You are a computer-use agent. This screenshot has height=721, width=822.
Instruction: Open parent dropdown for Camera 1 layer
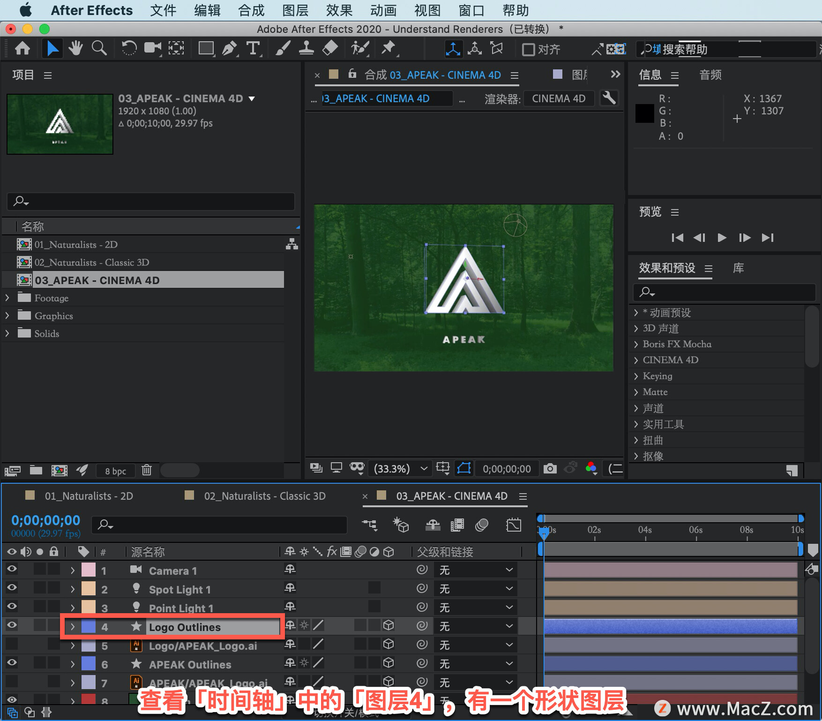tap(476, 570)
